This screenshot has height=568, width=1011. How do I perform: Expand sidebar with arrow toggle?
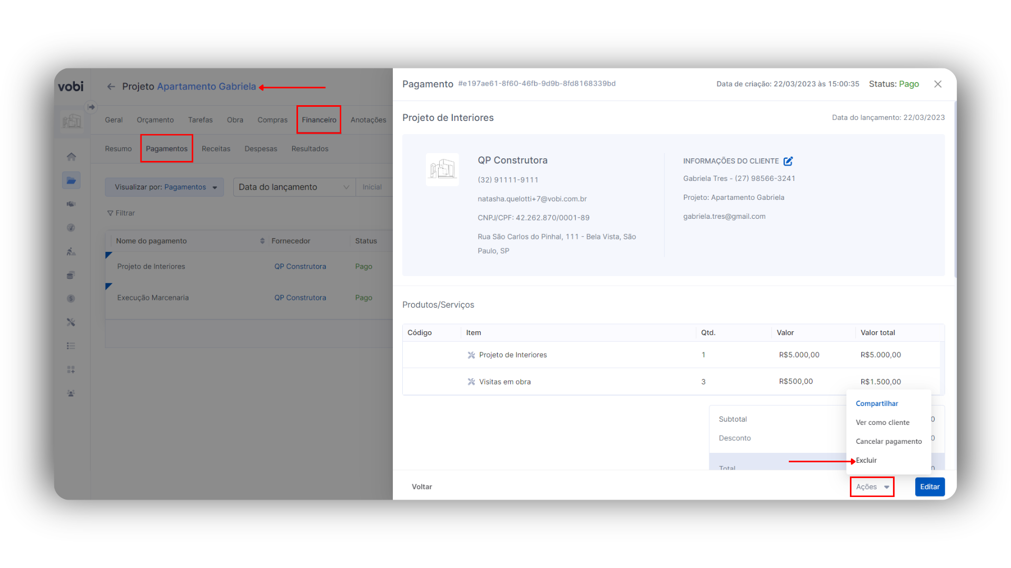[x=91, y=107]
